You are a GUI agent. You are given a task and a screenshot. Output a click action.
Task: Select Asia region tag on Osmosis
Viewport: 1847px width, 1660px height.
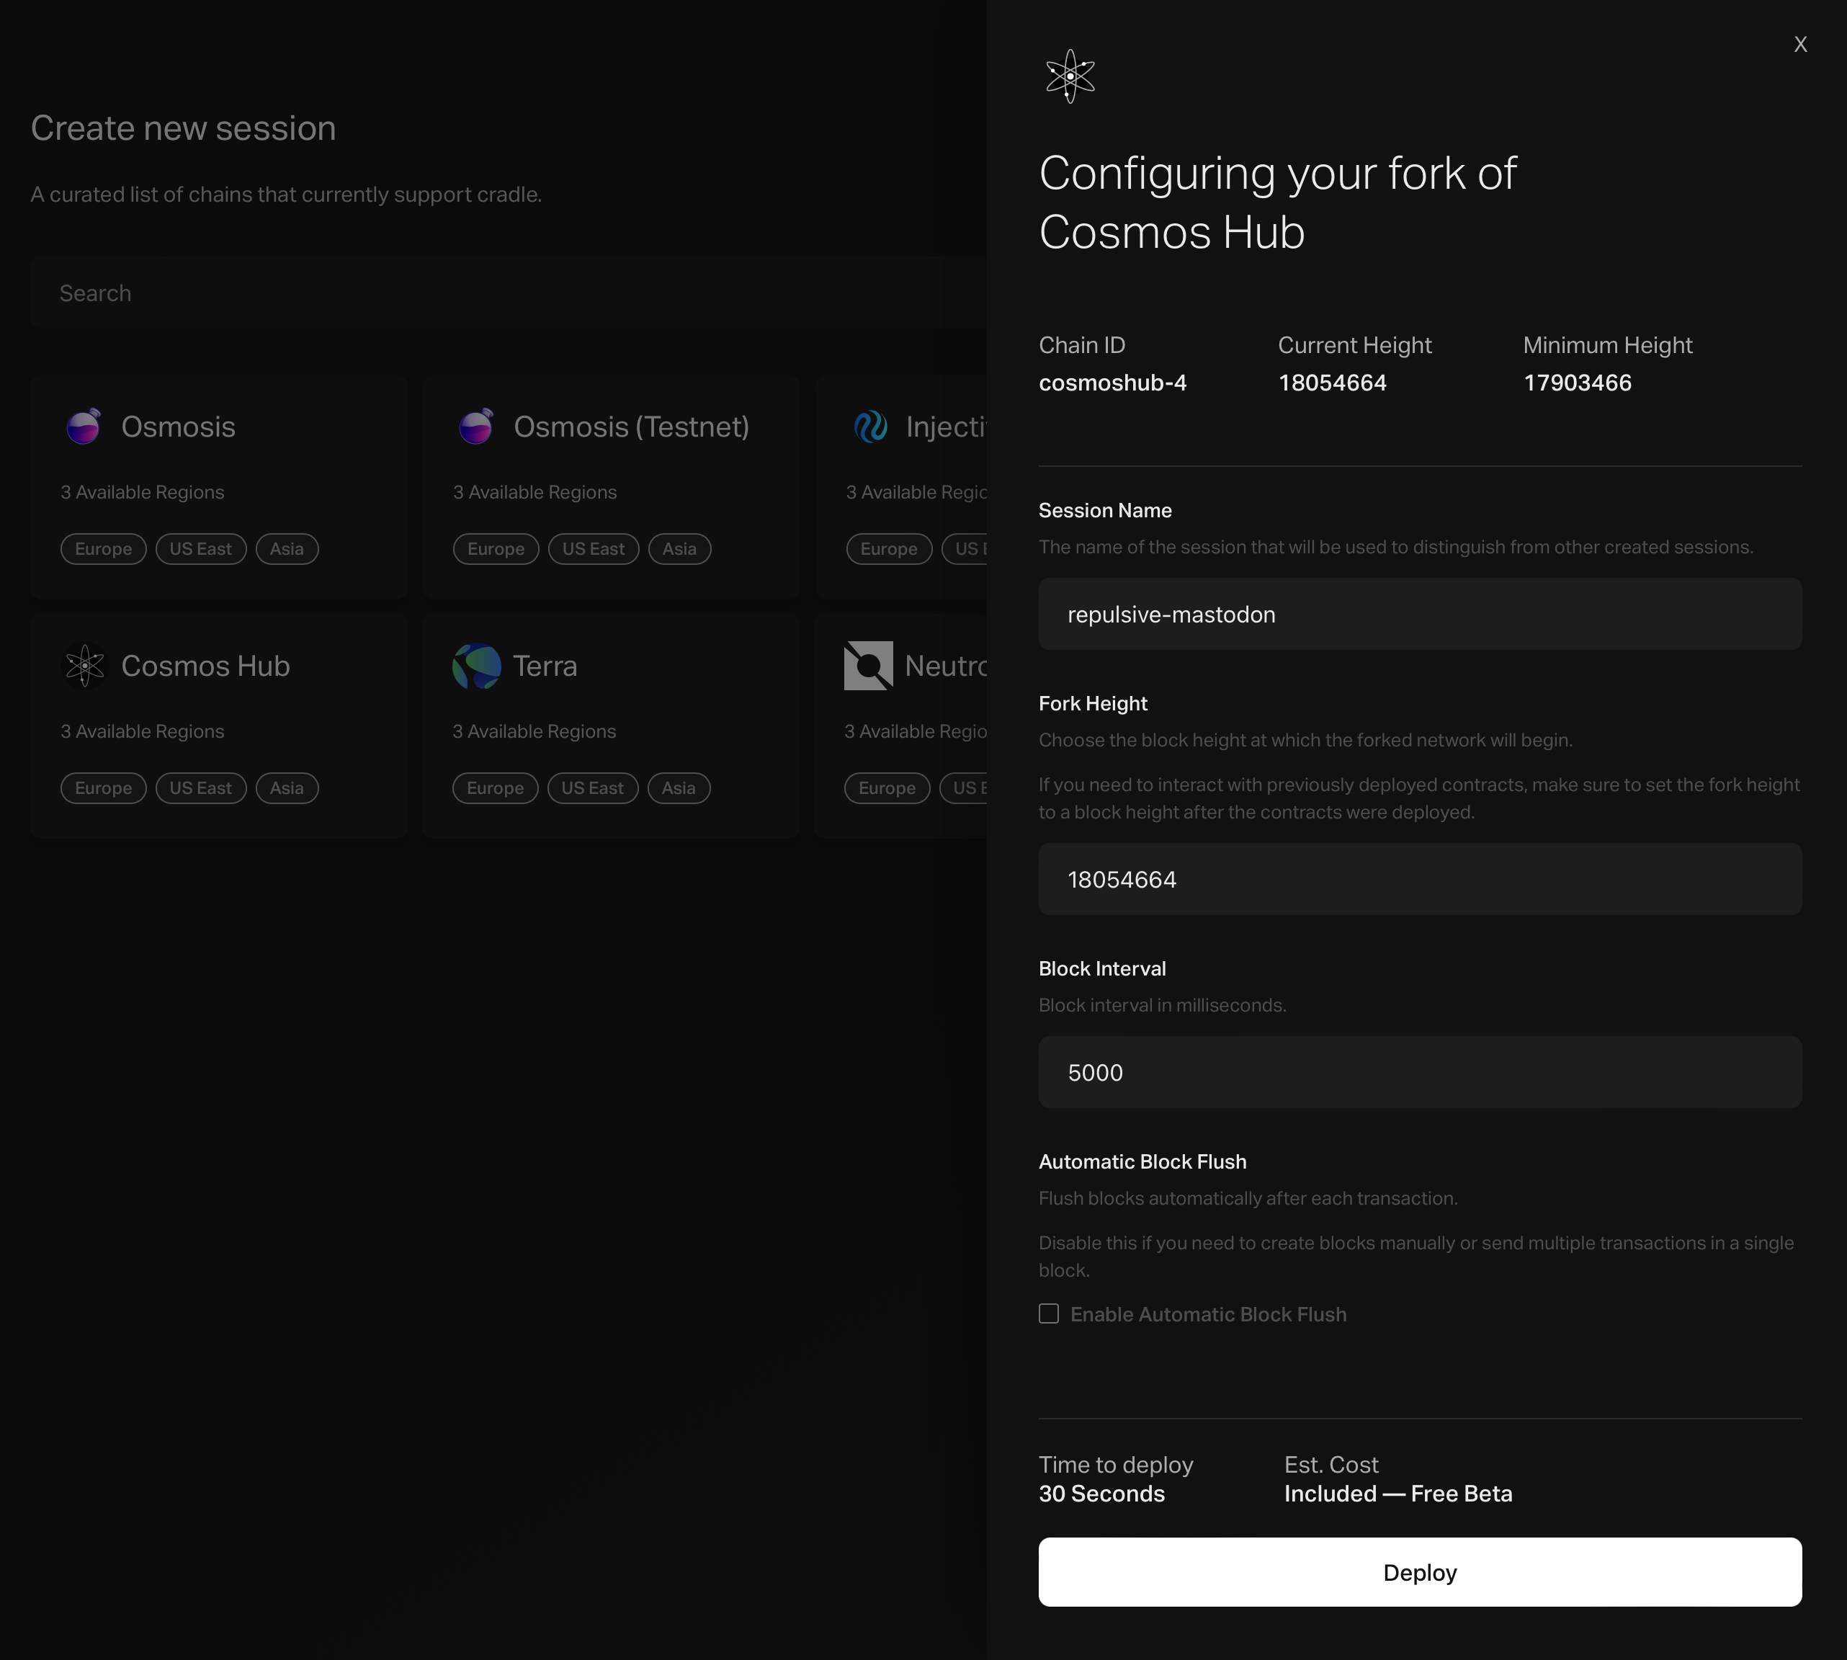[x=287, y=548]
